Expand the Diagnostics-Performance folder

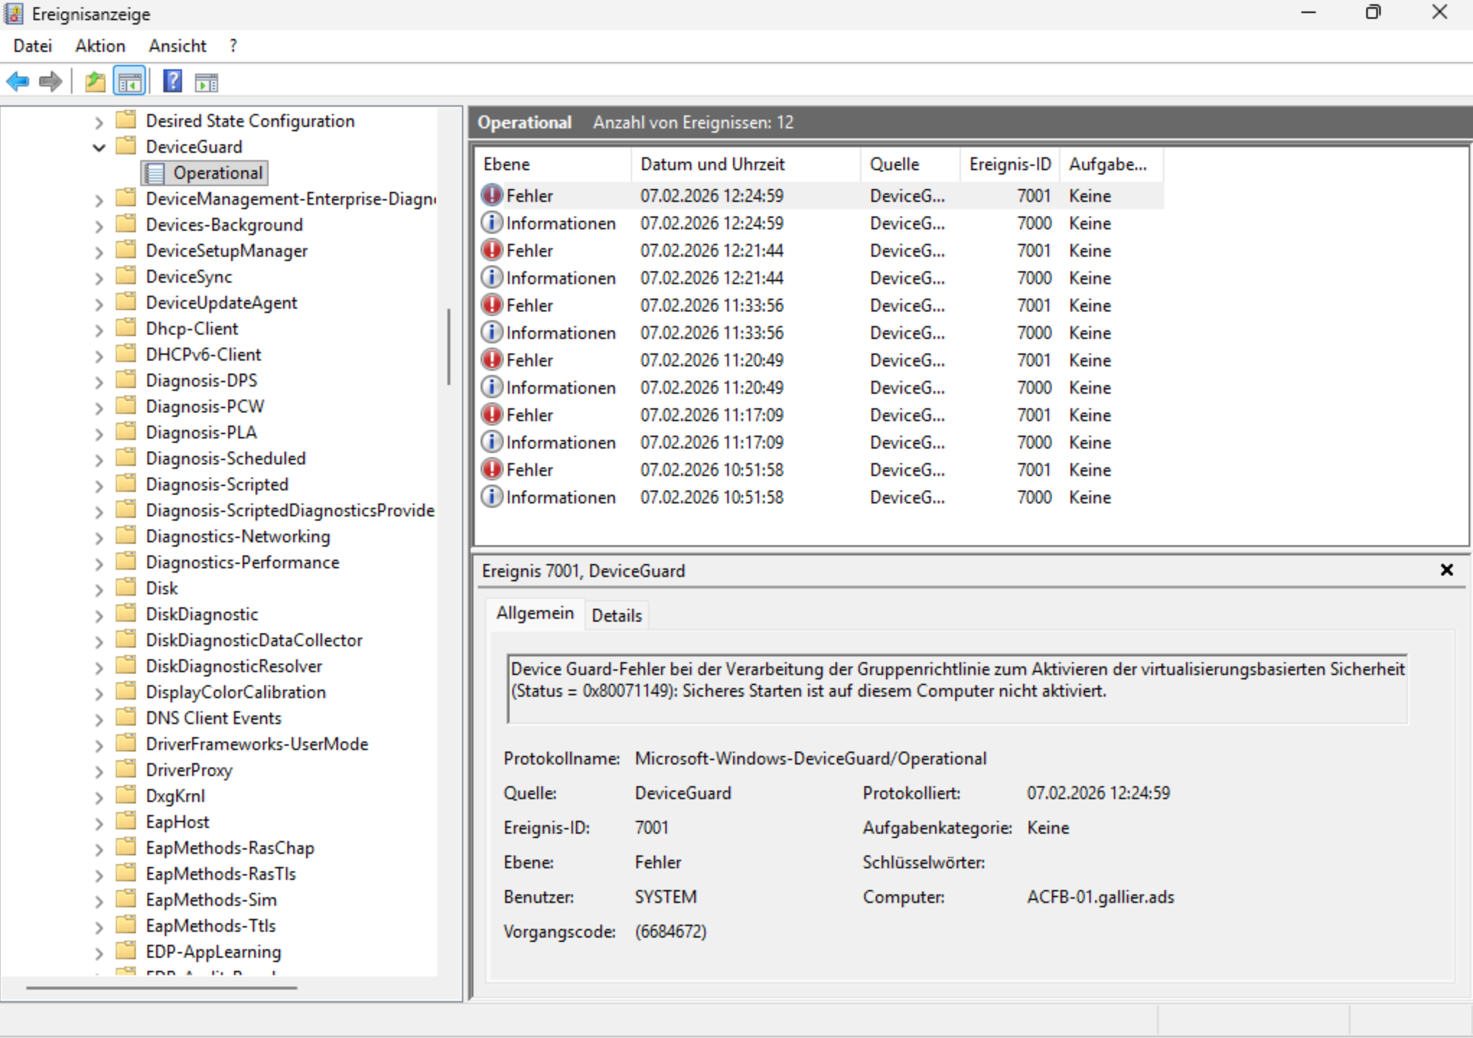coord(99,563)
